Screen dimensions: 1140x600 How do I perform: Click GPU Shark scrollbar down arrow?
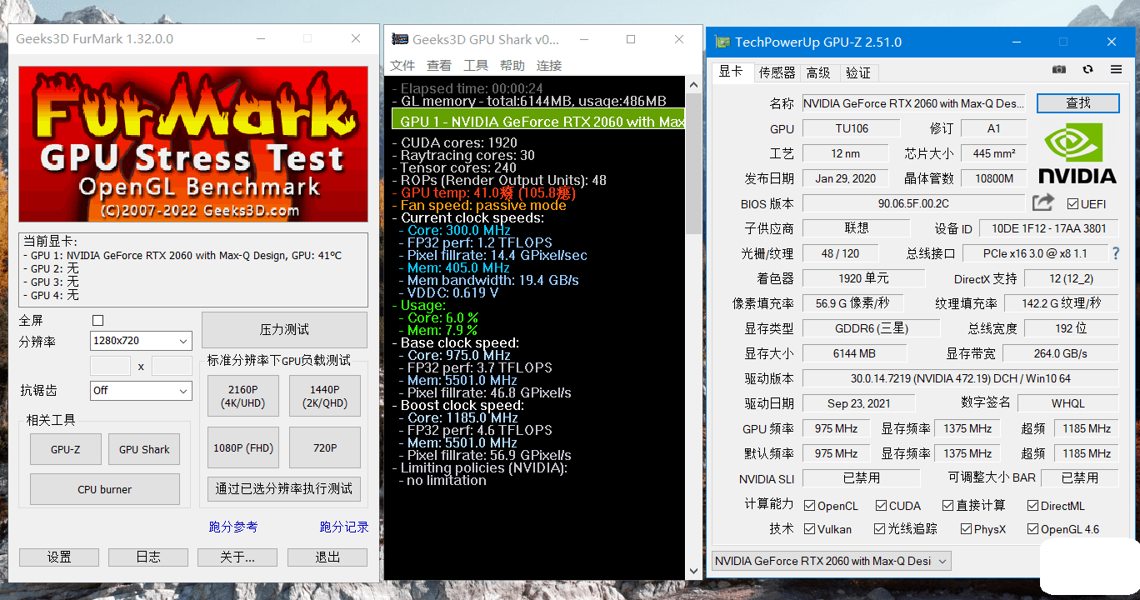click(693, 572)
